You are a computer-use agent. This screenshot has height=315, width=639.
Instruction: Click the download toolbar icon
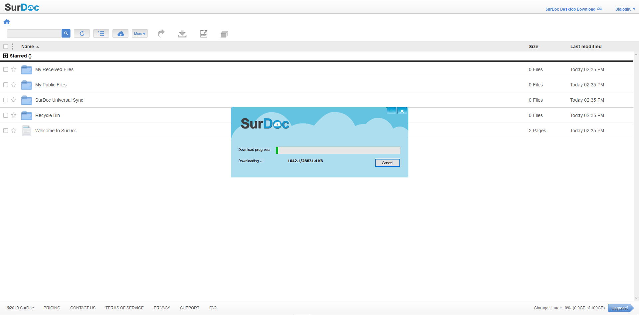point(182,34)
